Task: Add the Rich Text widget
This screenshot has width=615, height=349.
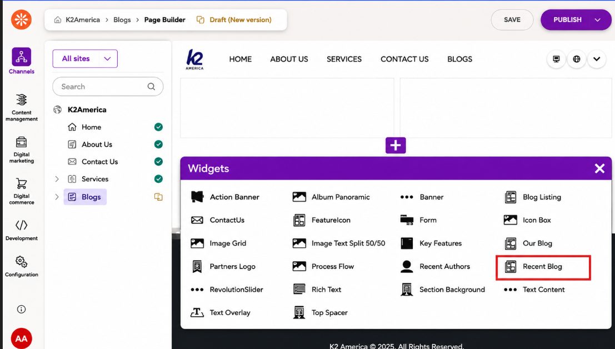Action: [317, 290]
